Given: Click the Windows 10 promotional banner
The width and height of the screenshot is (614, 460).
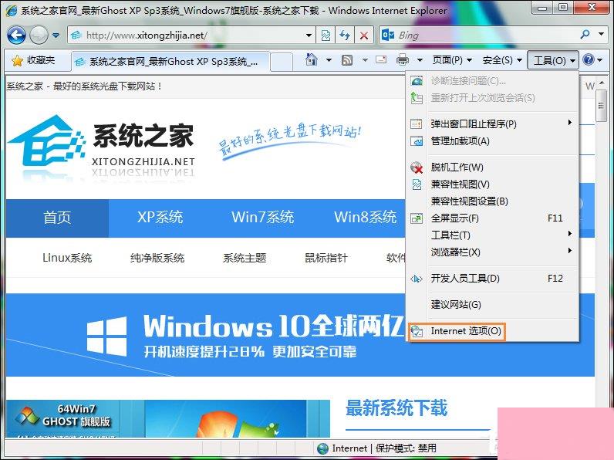Looking at the screenshot, I should click(x=206, y=335).
